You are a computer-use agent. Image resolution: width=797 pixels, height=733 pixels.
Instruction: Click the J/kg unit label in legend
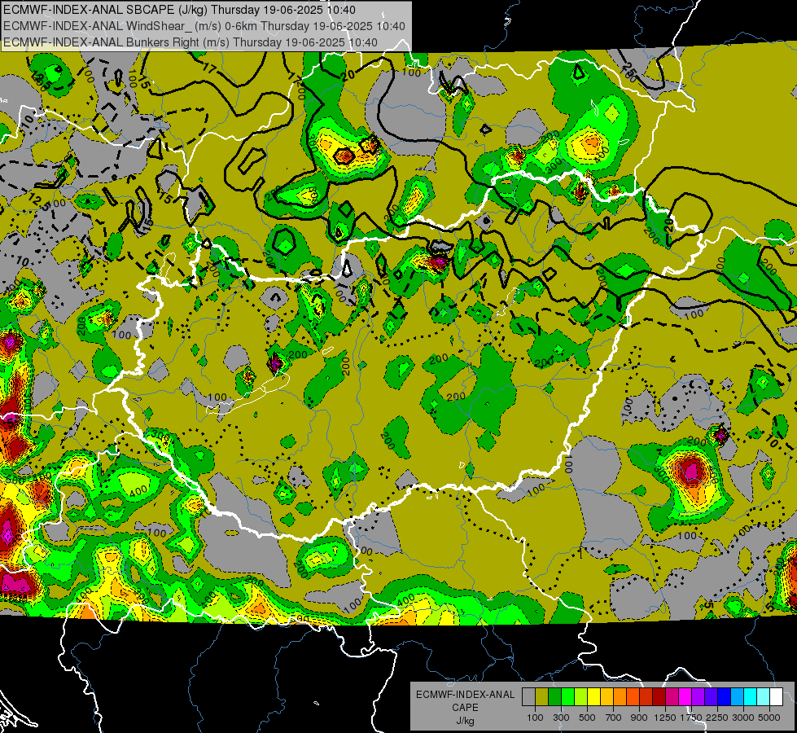[x=465, y=721]
